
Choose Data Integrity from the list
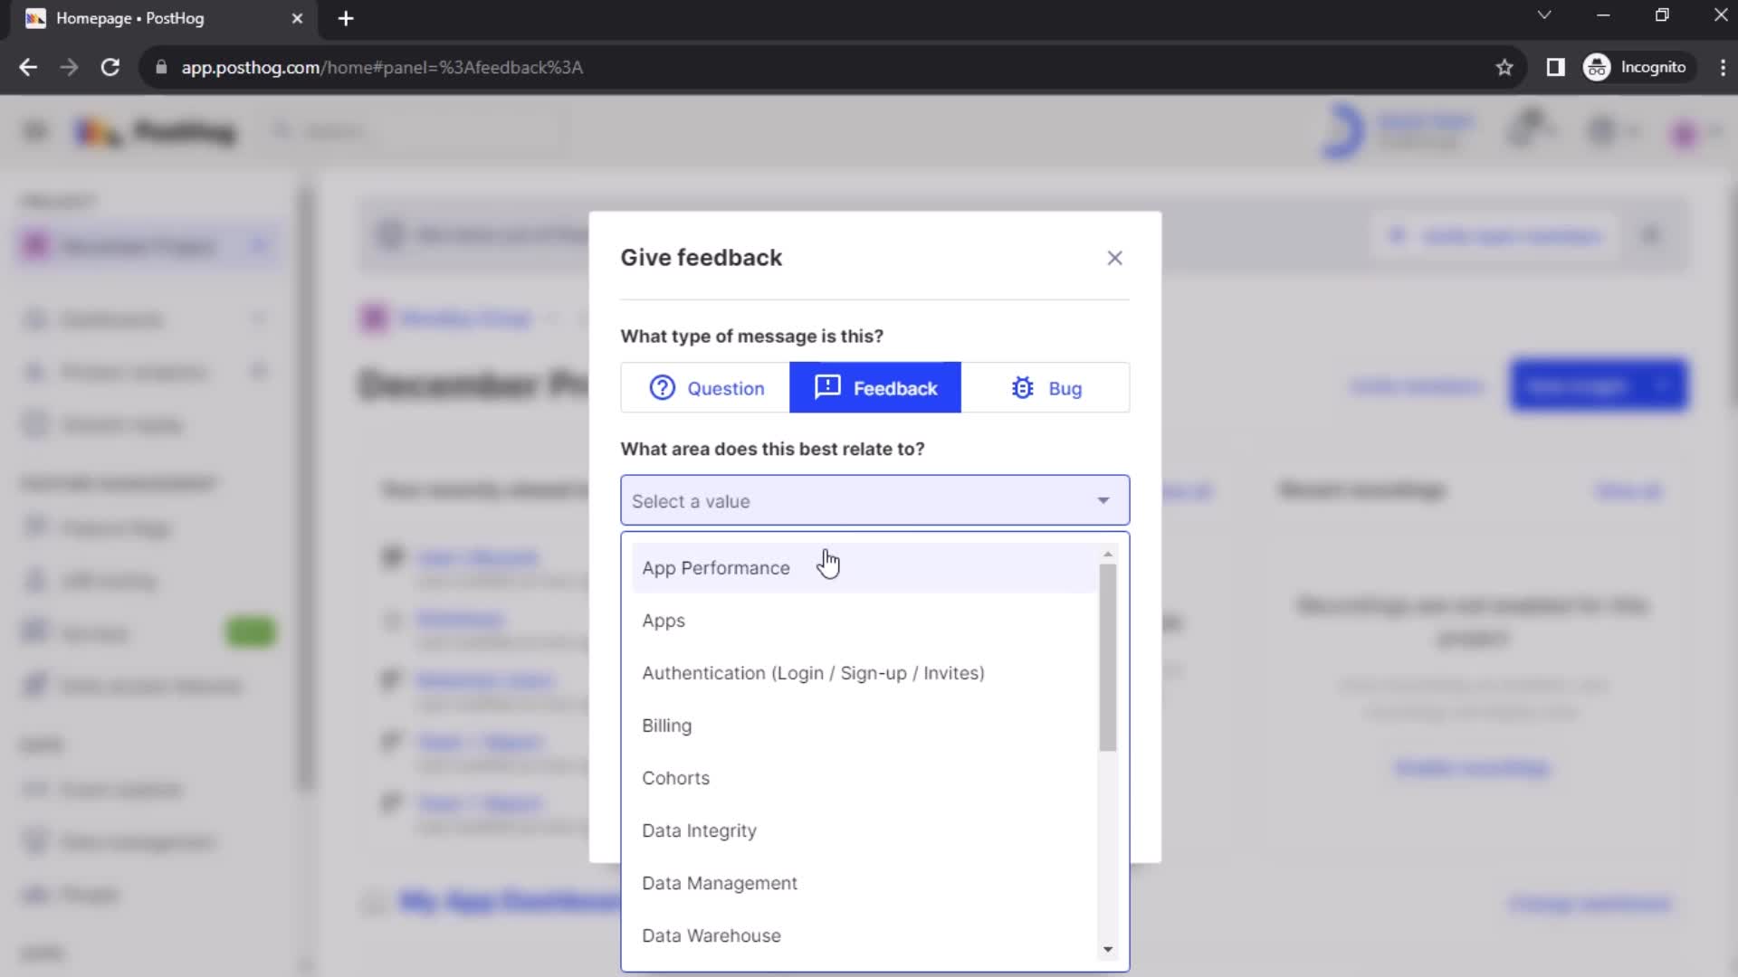click(864, 830)
